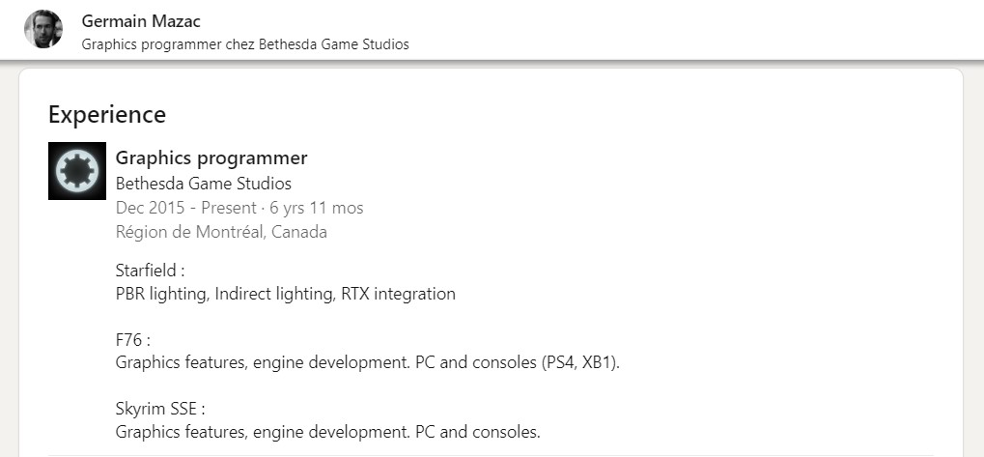Click the 'RTX integration' text

pyautogui.click(x=398, y=294)
